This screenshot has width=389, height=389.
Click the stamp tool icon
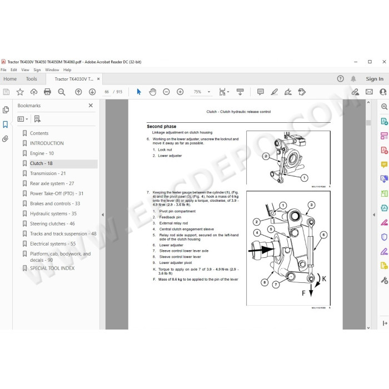coord(302,92)
